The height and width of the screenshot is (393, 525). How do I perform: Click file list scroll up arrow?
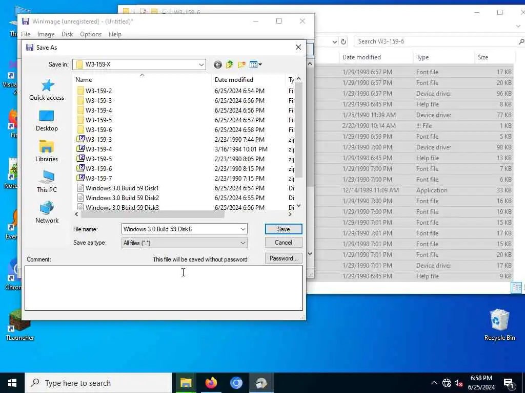pos(299,79)
